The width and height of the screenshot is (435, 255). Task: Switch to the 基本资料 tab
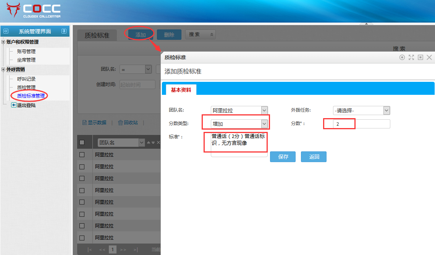(x=181, y=90)
